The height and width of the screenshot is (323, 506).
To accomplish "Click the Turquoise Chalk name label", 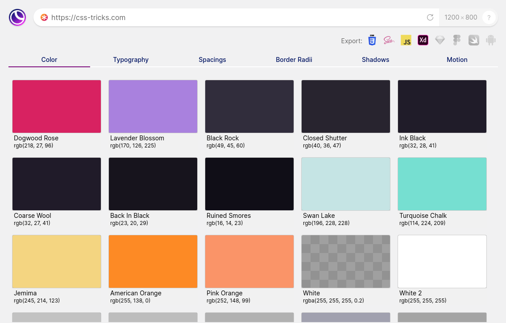I will 423,216.
